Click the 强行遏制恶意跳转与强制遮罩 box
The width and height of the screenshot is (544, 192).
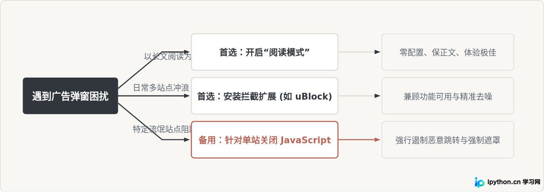[448, 140]
